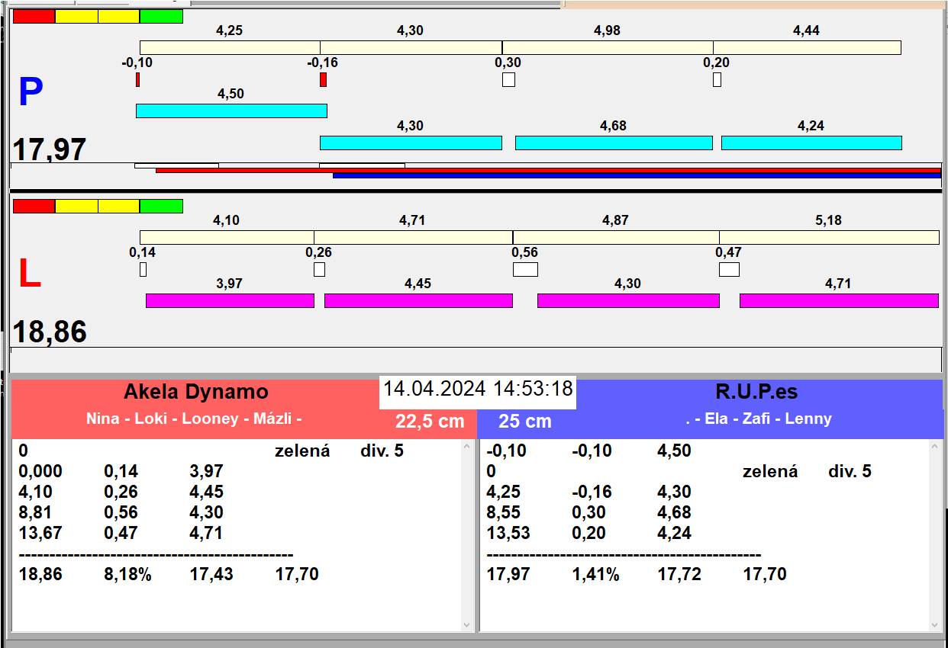Click the date and time field
The height and width of the screenshot is (648, 948).
478,389
